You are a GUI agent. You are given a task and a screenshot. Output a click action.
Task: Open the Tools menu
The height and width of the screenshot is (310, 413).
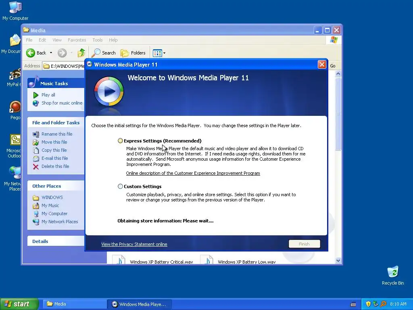click(98, 40)
